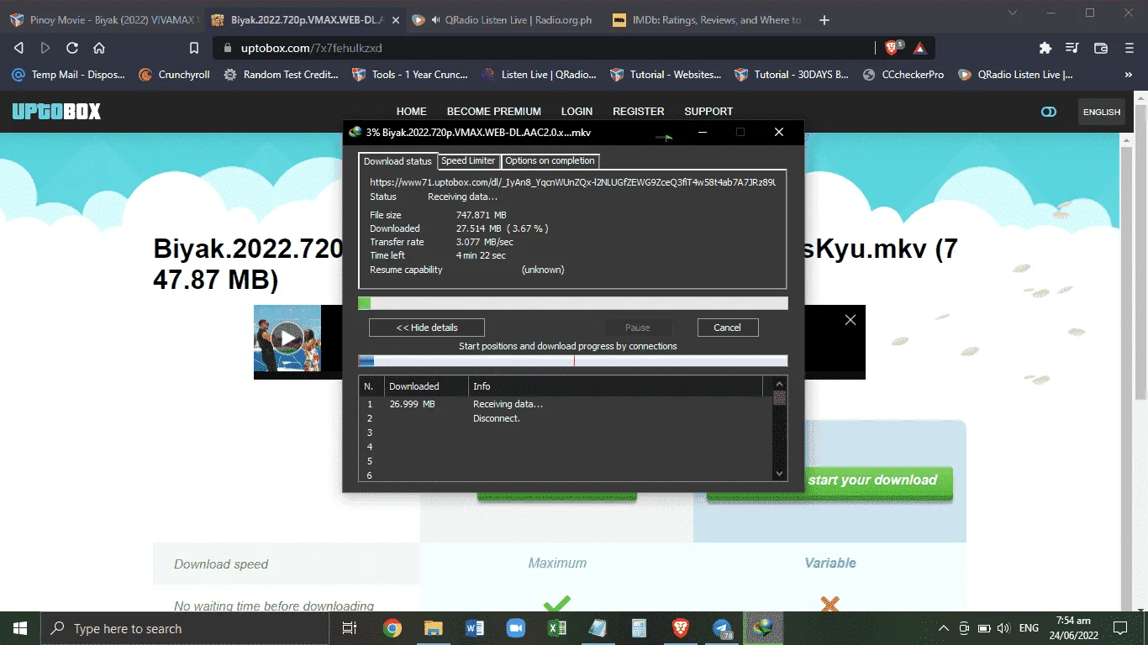Viewport: 1148px width, 645px height.
Task: Open the browser hamburger menu
Action: [1129, 48]
